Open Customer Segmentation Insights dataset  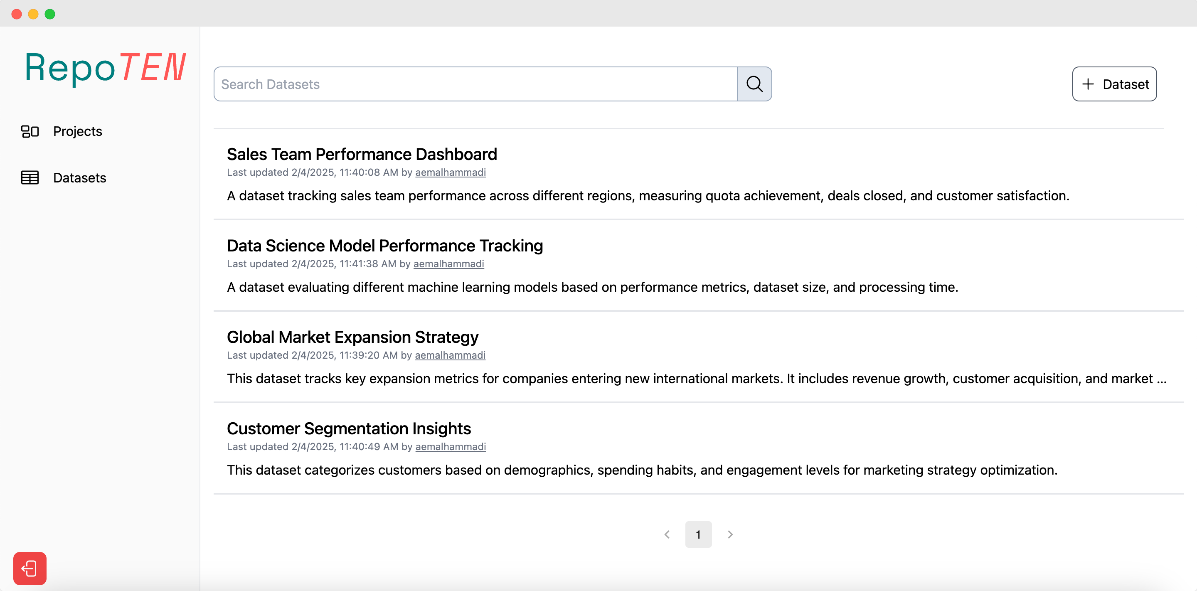[349, 428]
